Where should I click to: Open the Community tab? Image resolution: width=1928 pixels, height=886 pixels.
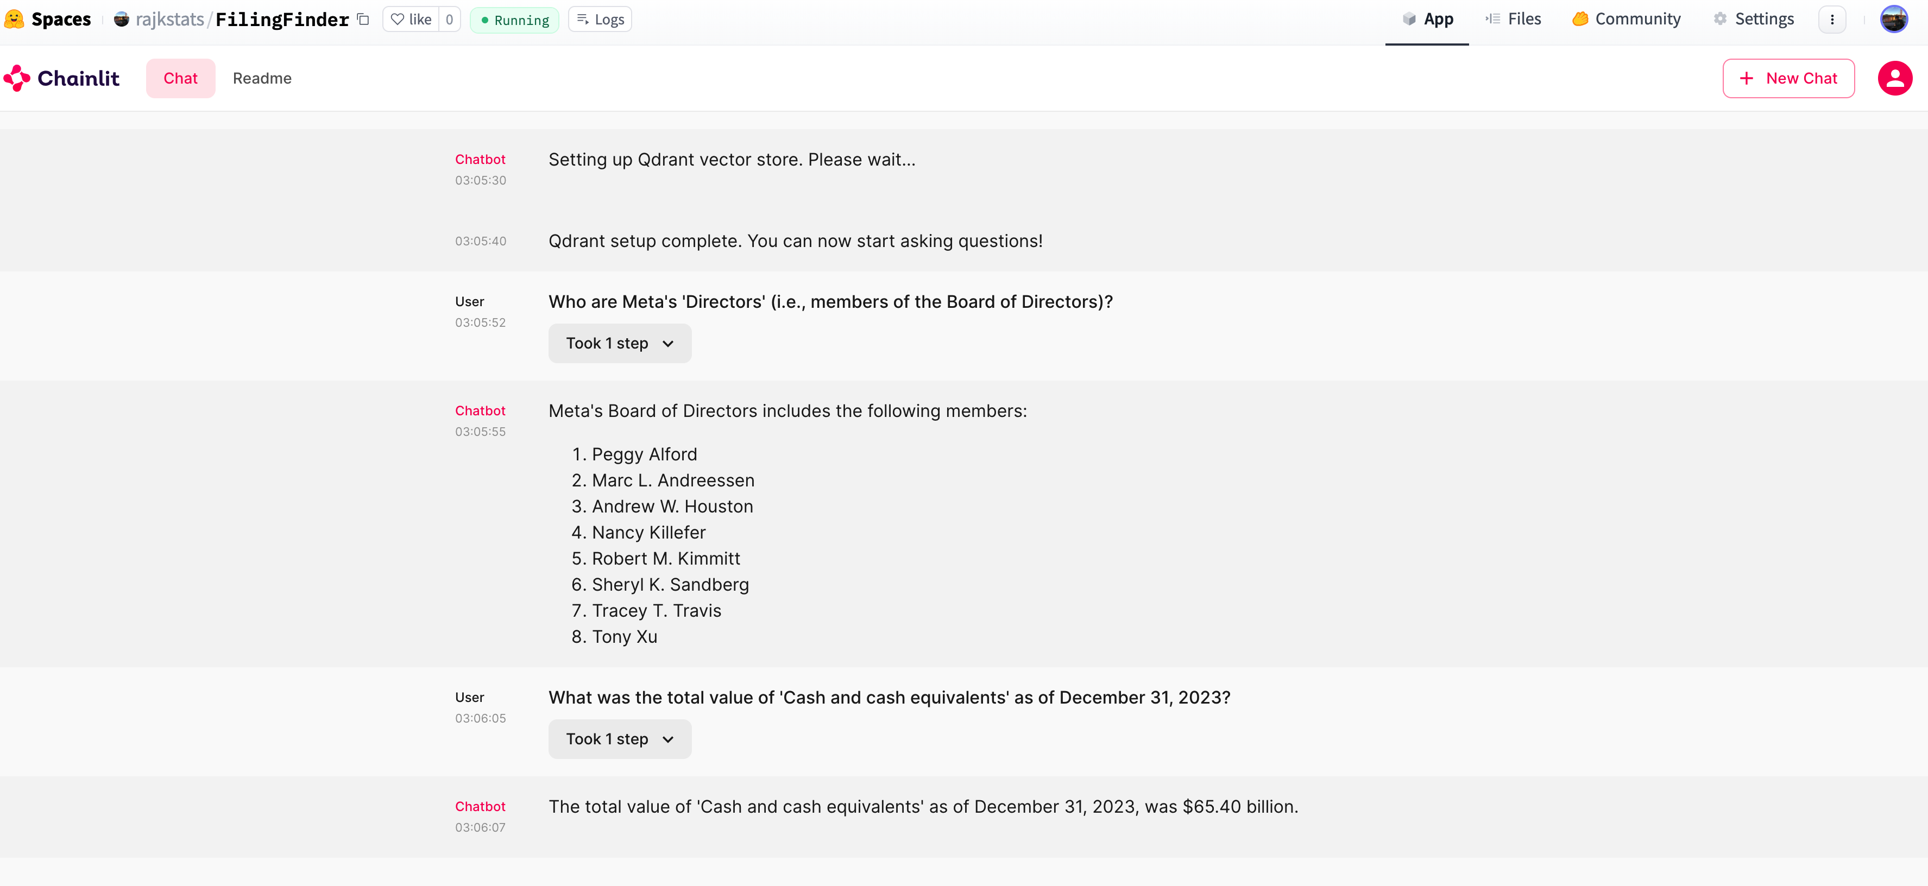click(x=1627, y=20)
